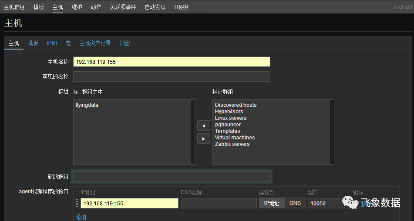Open the IT服务 menu

pos(182,7)
